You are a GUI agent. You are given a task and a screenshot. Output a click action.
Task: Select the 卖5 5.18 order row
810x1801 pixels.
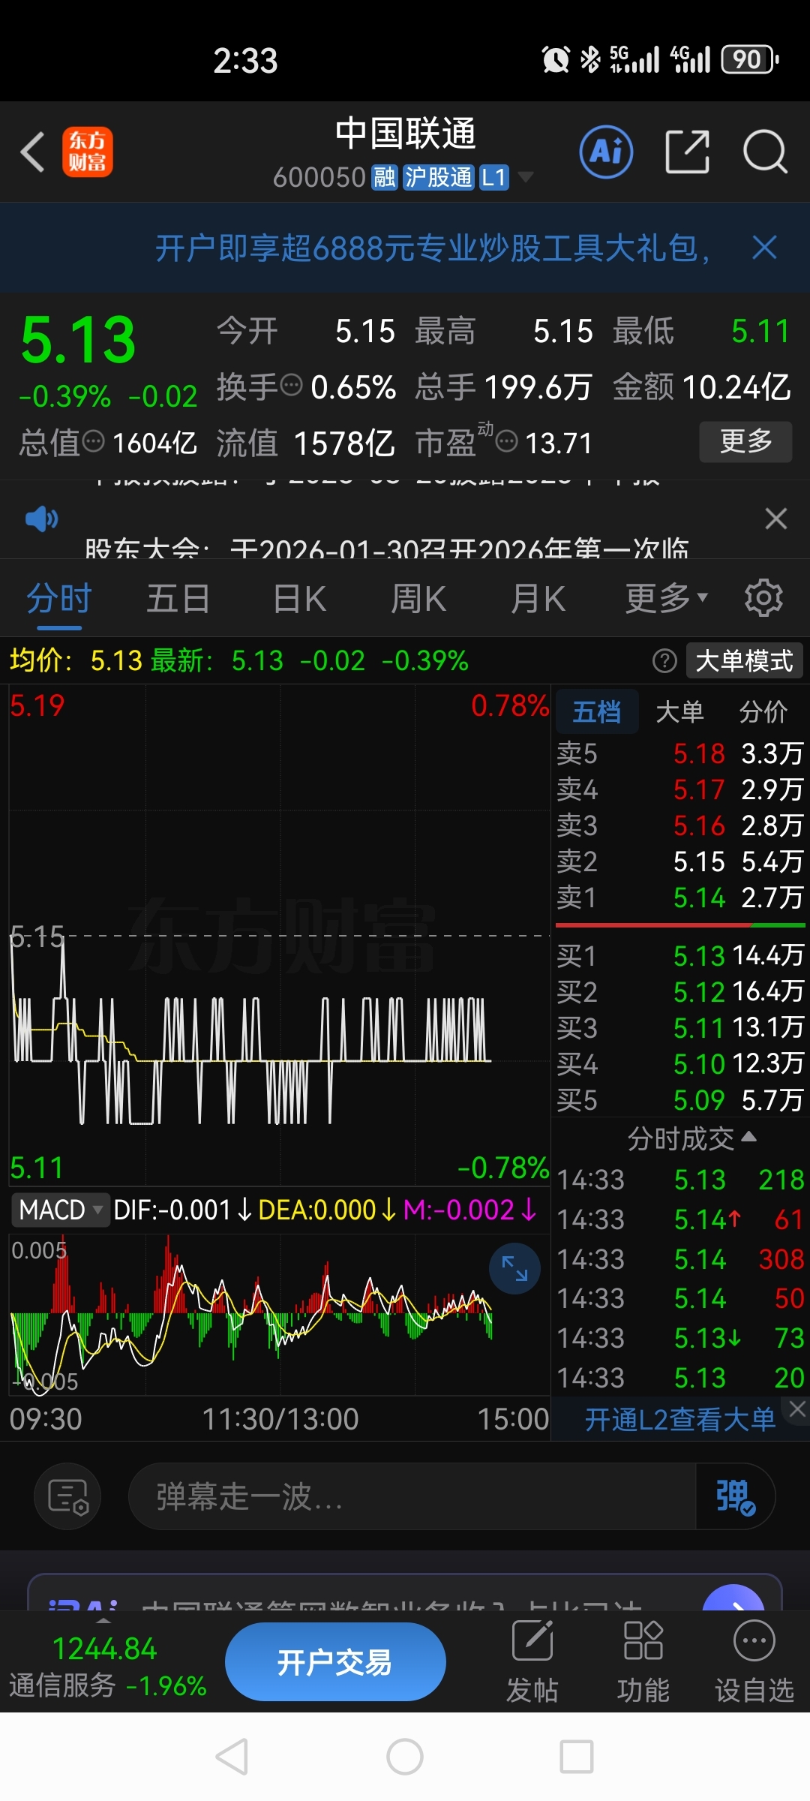point(679,753)
